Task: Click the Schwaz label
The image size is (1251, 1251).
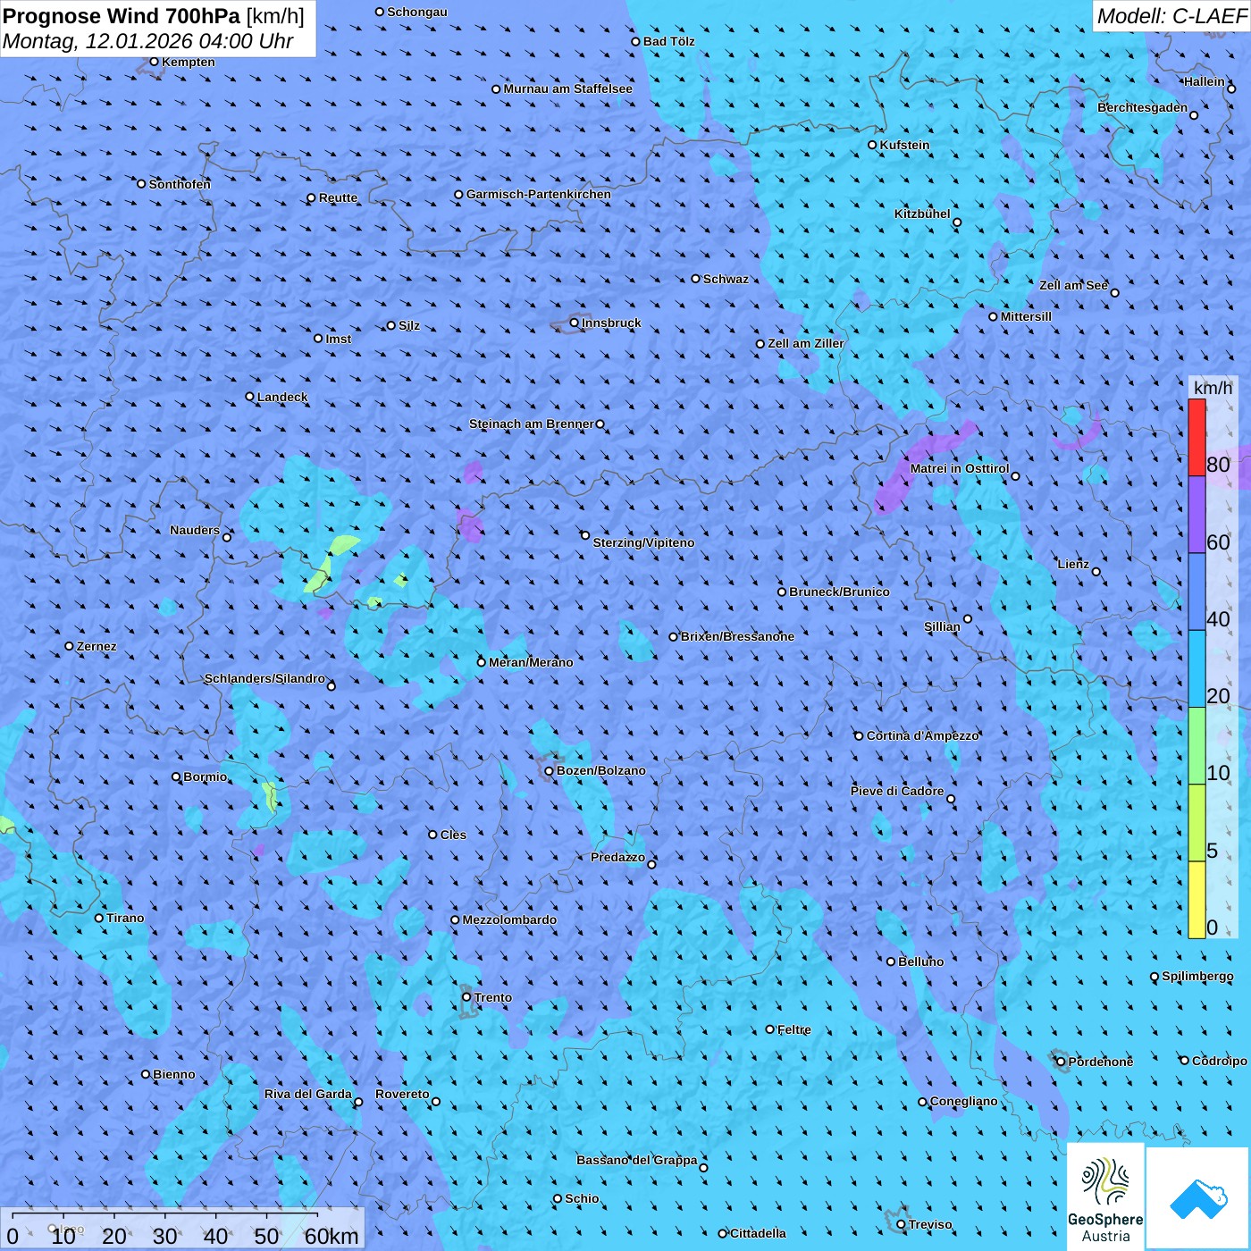Action: [726, 279]
